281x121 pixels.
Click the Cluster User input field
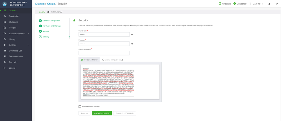tap(104, 35)
